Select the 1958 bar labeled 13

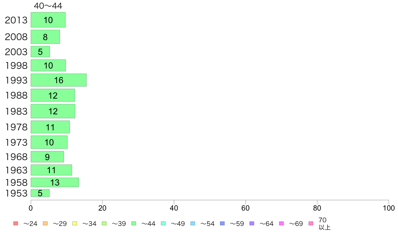coord(55,182)
